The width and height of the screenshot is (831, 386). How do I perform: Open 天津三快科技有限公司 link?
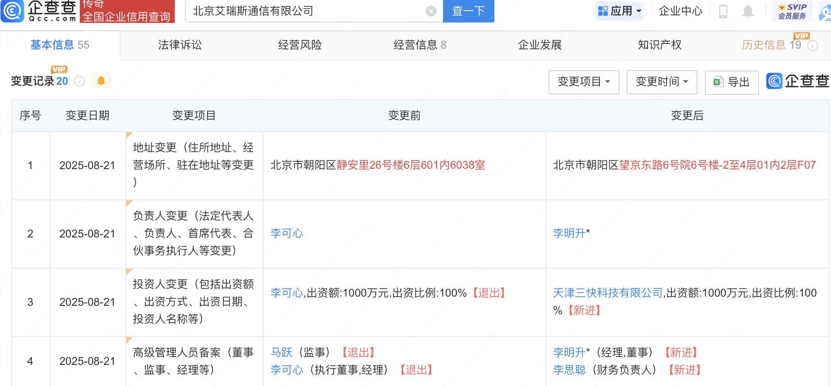[608, 293]
